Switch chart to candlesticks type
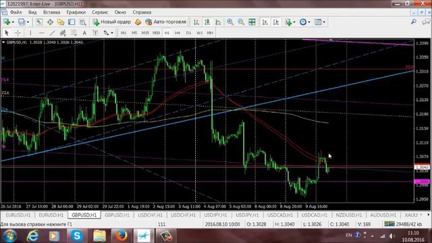Screen dimensions: 432x243 (207, 22)
